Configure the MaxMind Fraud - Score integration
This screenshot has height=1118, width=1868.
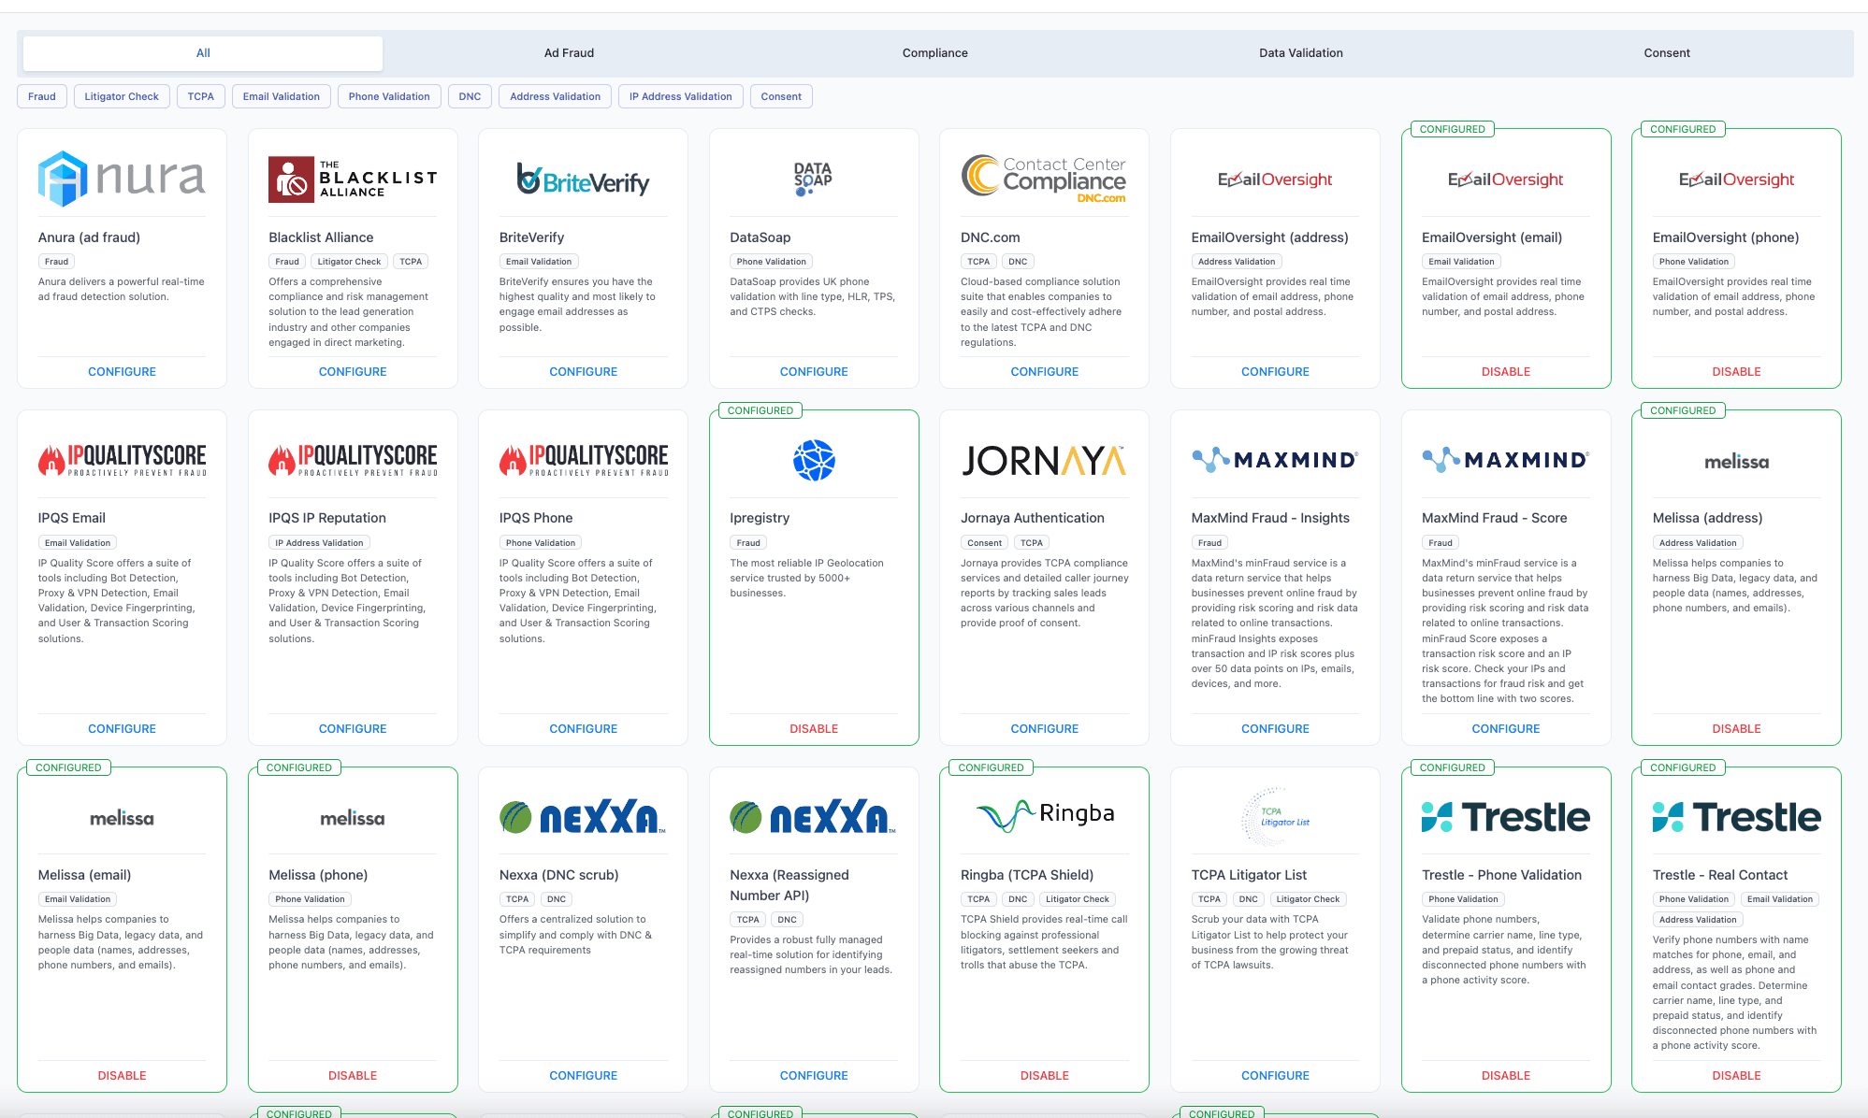pyautogui.click(x=1506, y=729)
